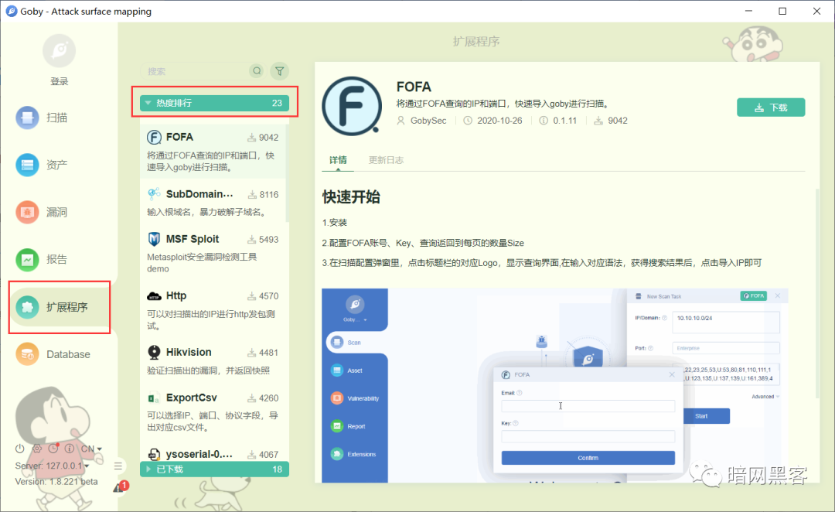Open the 漏洞 (Vulnerability) sidebar section
The width and height of the screenshot is (835, 512).
pyautogui.click(x=42, y=212)
